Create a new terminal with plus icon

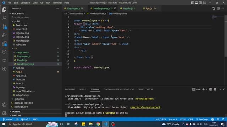[x=203, y=89]
